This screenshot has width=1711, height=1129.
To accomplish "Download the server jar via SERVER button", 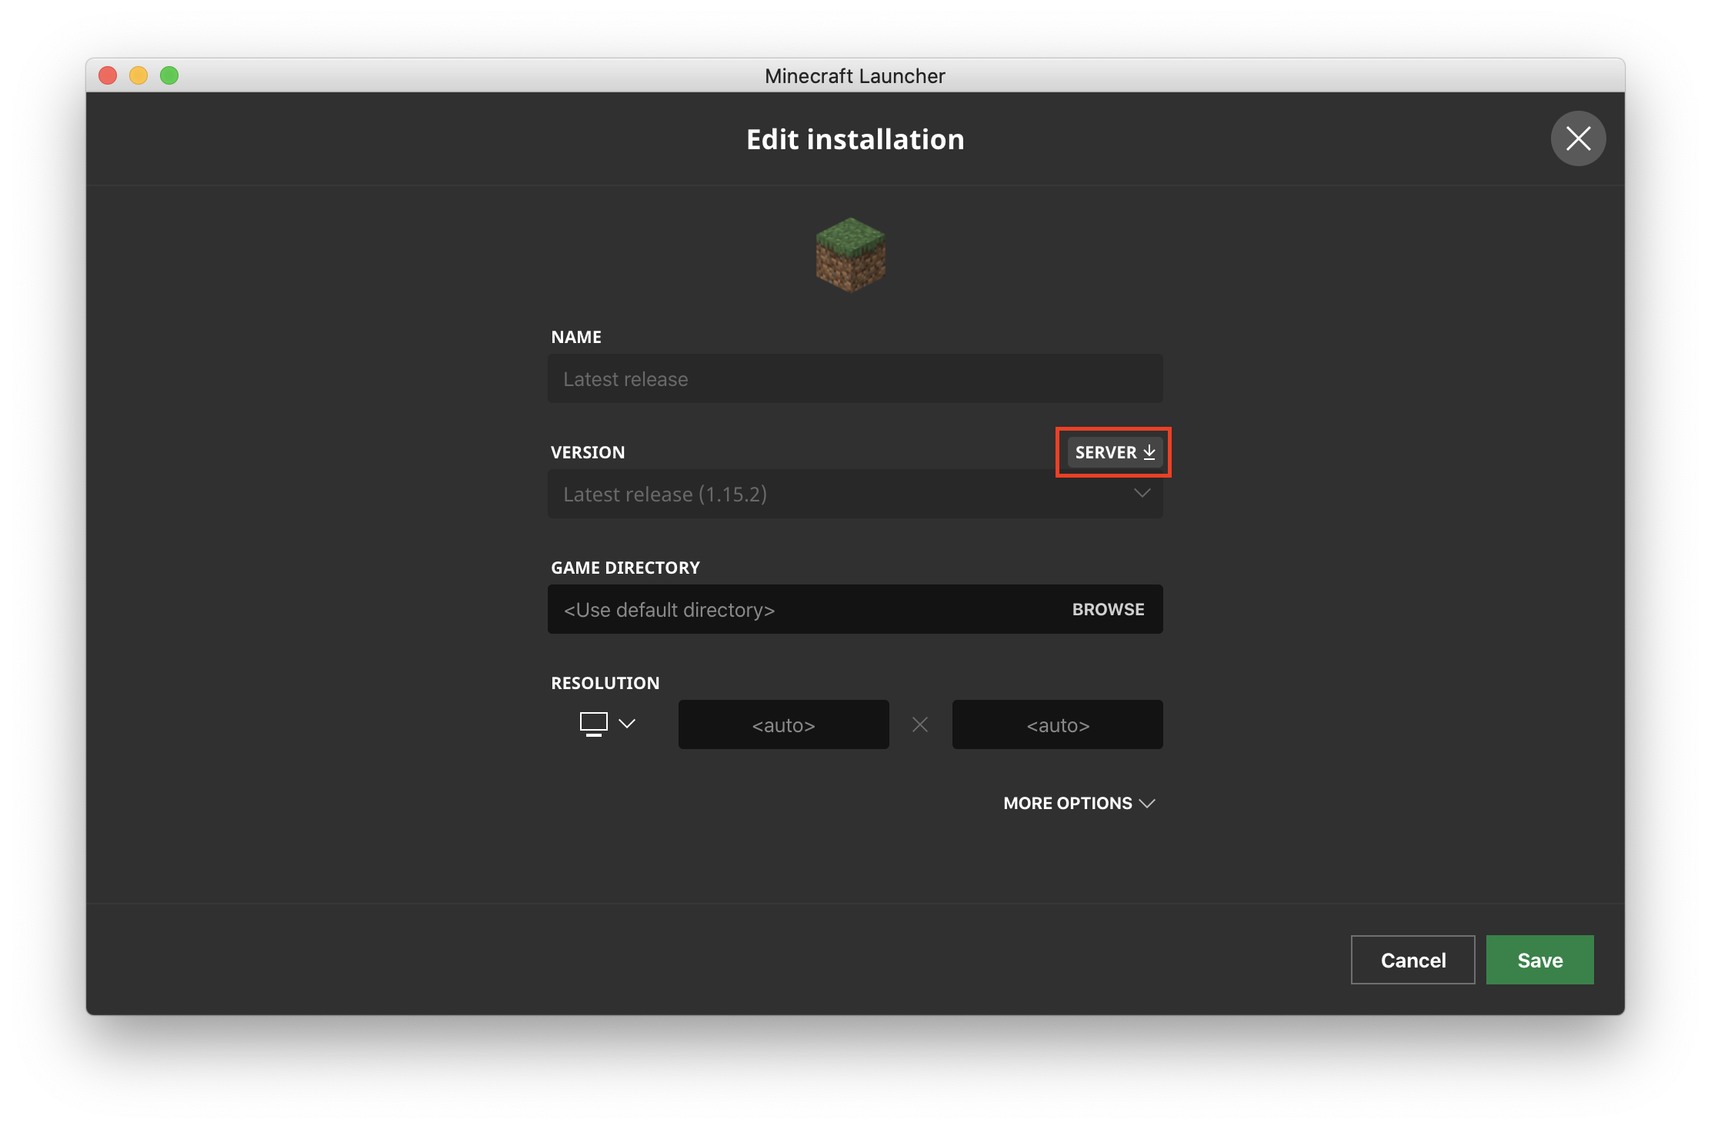I will pyautogui.click(x=1112, y=452).
